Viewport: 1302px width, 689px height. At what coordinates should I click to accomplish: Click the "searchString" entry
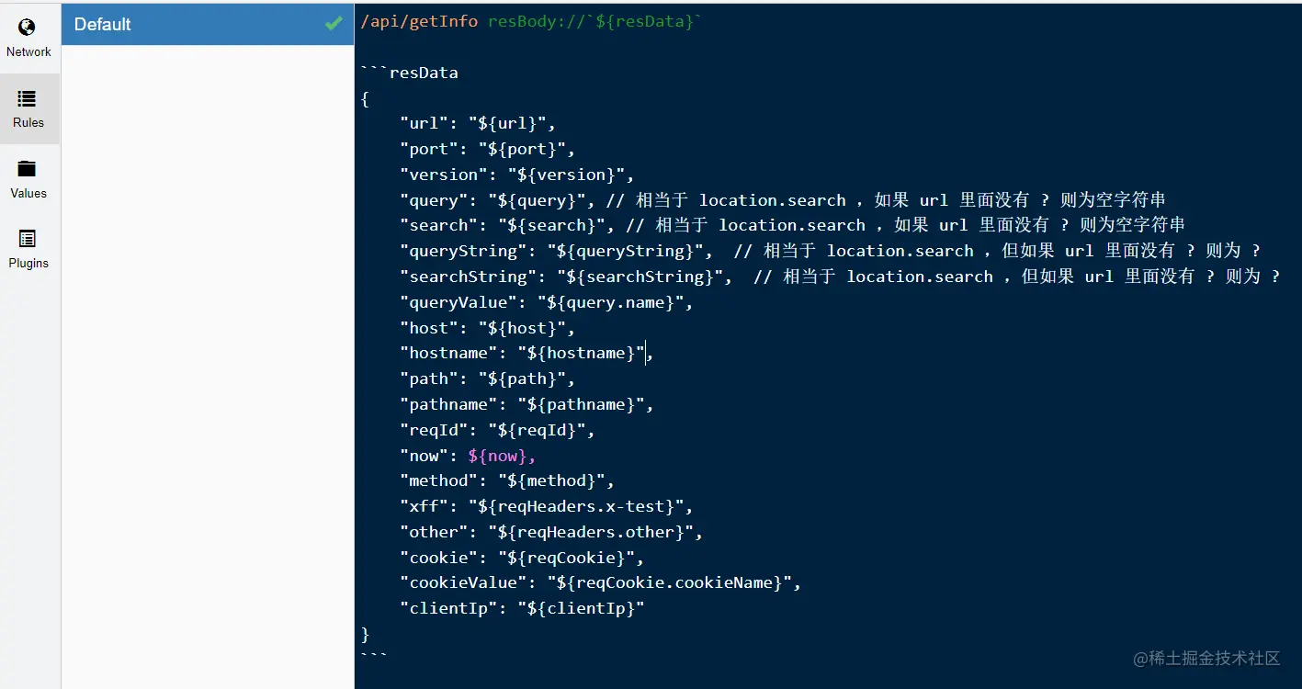click(x=566, y=277)
